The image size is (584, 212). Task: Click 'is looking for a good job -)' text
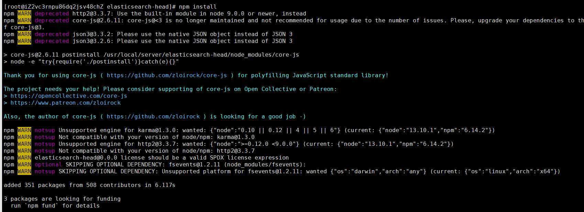click(258, 116)
